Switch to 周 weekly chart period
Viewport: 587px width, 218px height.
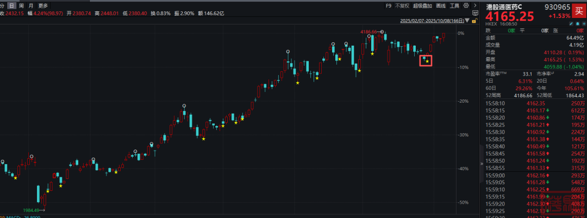tap(21, 6)
